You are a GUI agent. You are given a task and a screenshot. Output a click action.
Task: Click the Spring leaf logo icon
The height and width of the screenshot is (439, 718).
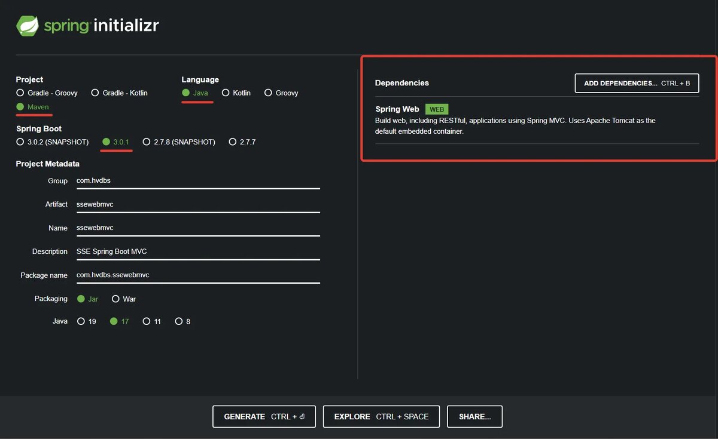point(28,26)
